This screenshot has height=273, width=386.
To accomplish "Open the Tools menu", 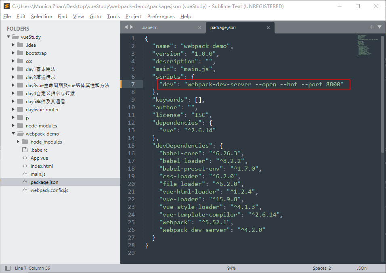I will click(x=113, y=16).
